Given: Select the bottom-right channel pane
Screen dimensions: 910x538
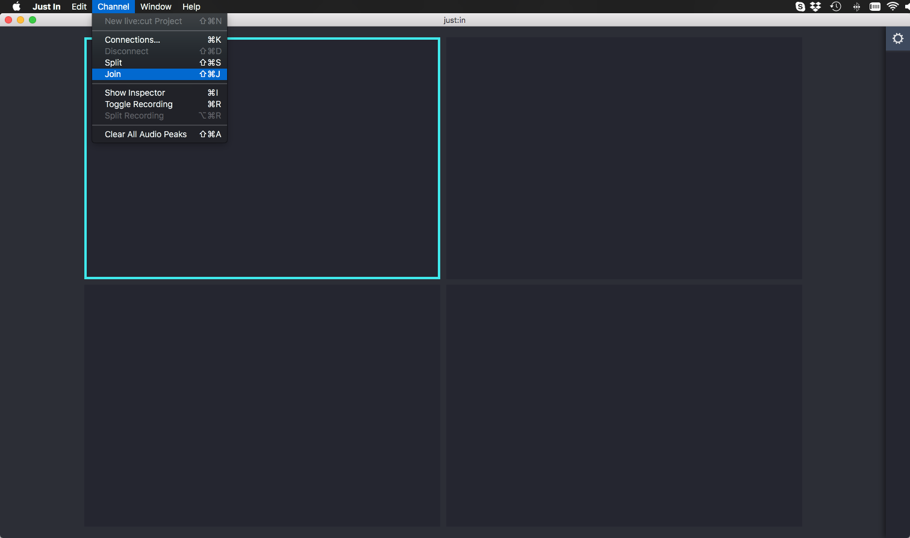Looking at the screenshot, I should 624,406.
